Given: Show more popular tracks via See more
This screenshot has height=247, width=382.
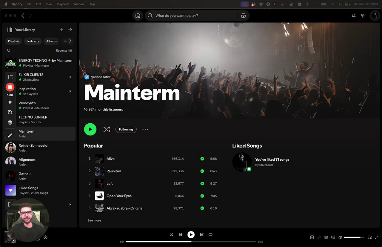Looking at the screenshot, I should [94, 220].
